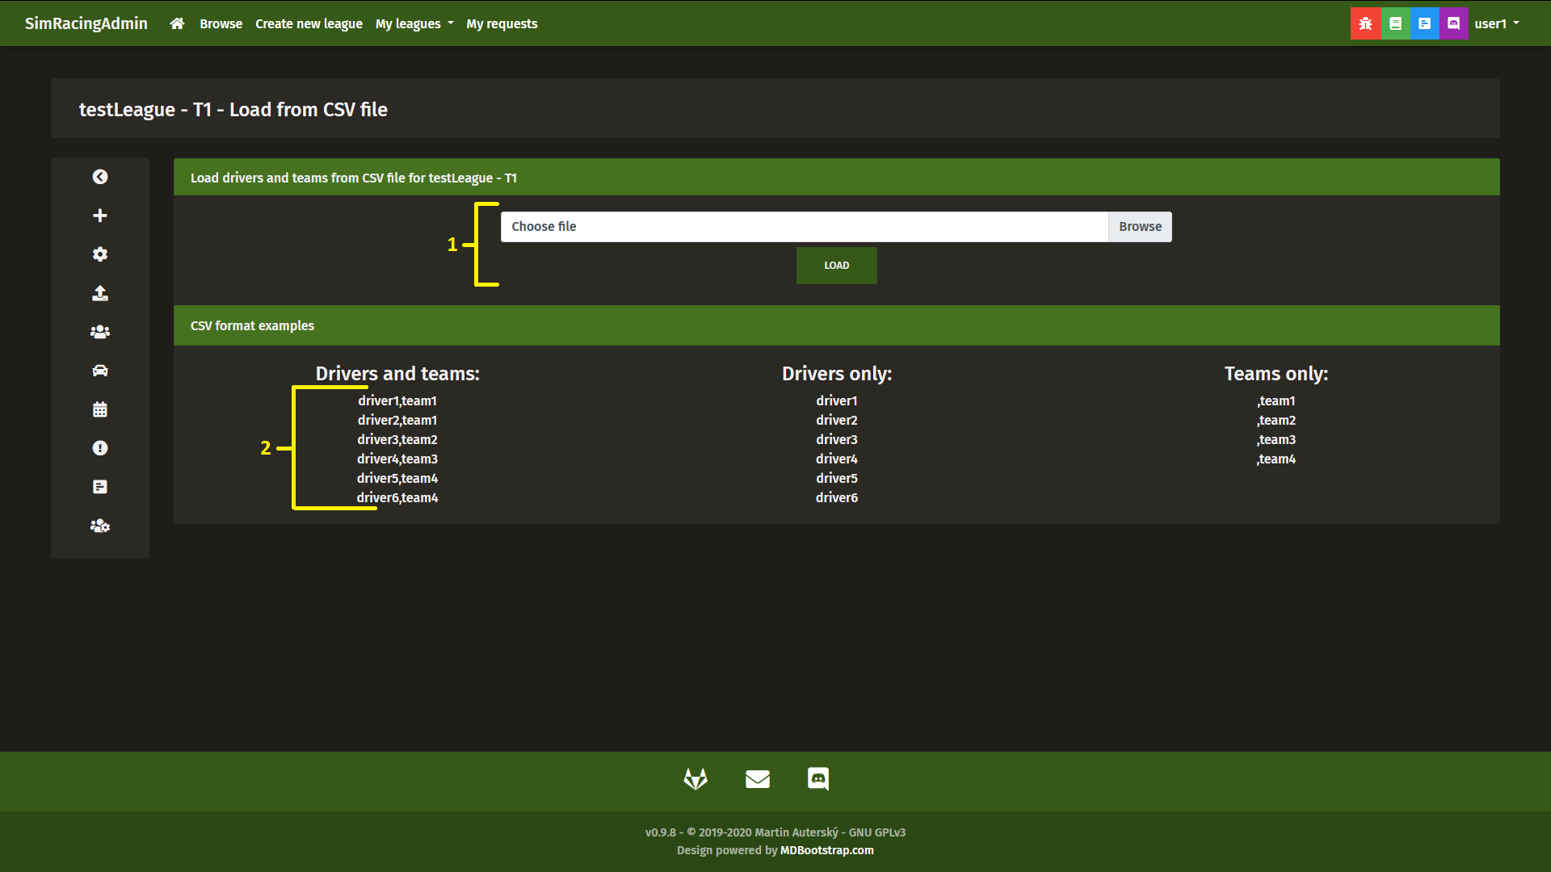Click the LOAD button to upload file
The width and height of the screenshot is (1551, 872).
coord(837,264)
